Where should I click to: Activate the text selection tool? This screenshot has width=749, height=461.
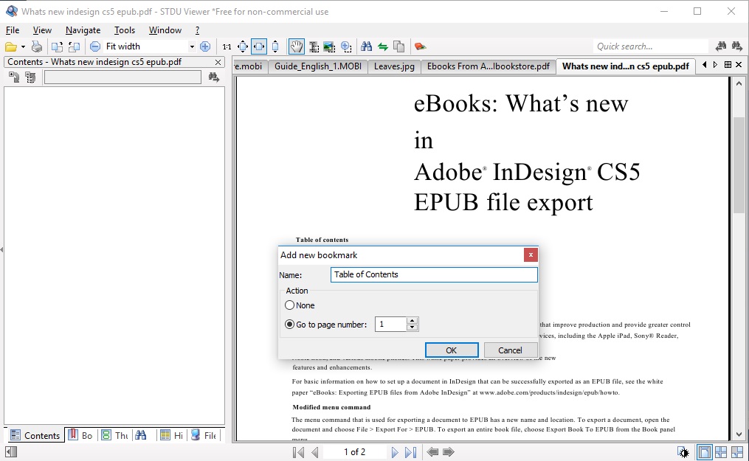pyautogui.click(x=313, y=46)
